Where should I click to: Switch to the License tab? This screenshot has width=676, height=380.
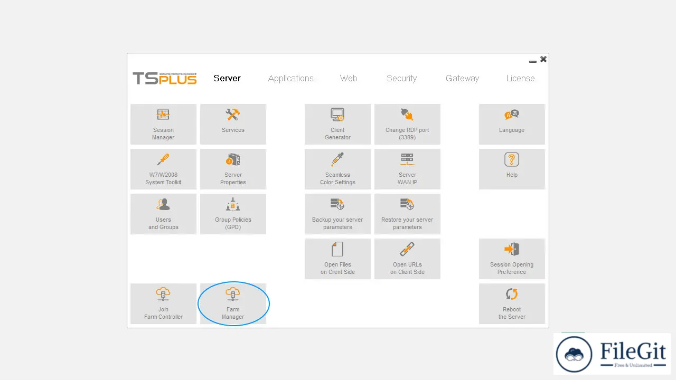click(520, 78)
